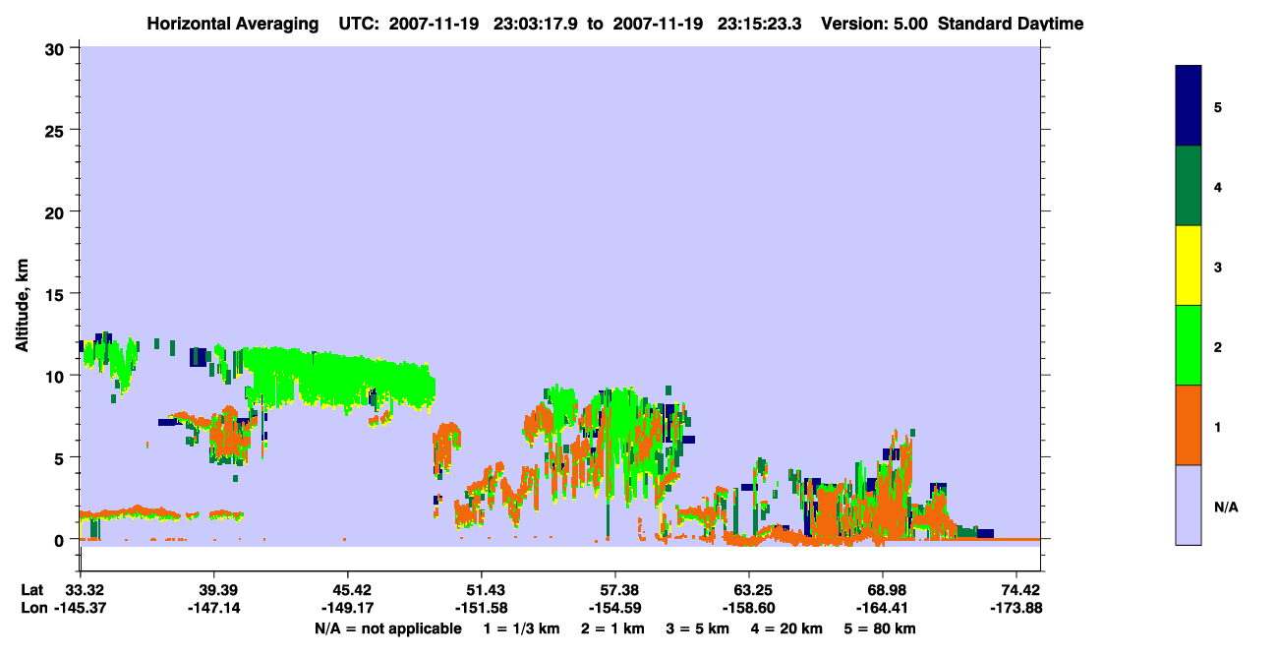Click the dark blue colorbar segment labeled 5

(1189, 106)
